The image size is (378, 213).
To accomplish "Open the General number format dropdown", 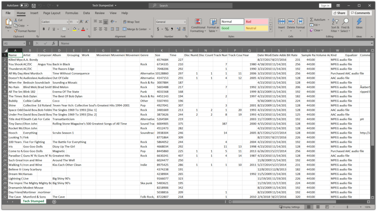I will tap(185, 22).
